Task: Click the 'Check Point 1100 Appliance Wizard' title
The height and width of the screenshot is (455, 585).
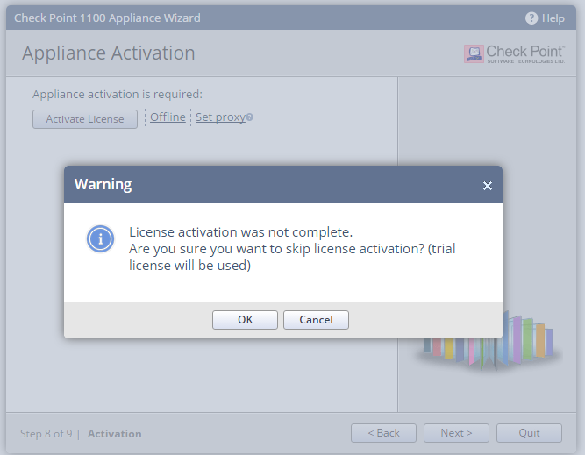Action: [108, 18]
